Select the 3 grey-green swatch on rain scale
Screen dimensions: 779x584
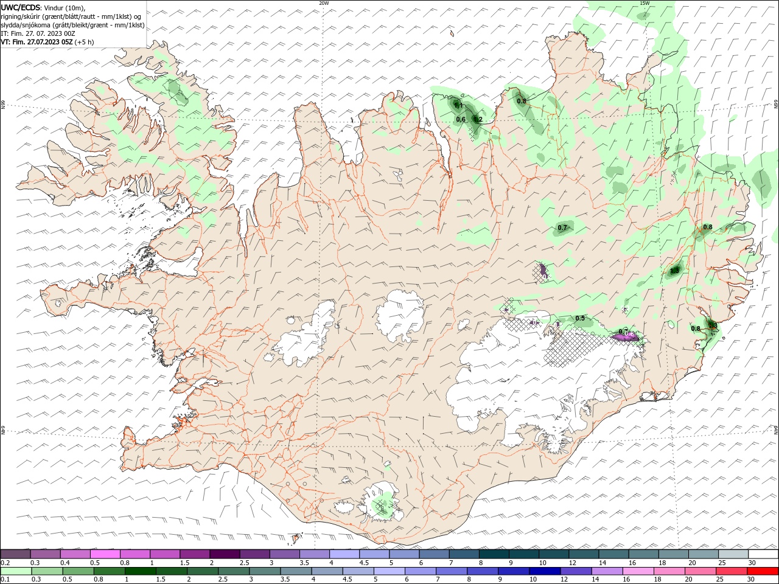(265, 571)
